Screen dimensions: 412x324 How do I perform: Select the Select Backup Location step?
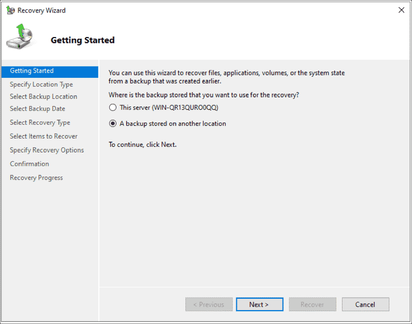[x=43, y=96]
